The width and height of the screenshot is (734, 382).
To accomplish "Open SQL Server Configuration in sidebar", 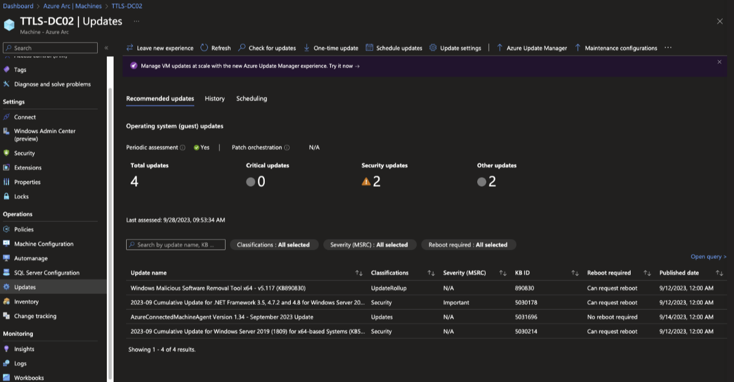I will click(x=47, y=273).
